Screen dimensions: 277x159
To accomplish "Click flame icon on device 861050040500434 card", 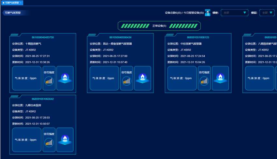I will 142,78.
